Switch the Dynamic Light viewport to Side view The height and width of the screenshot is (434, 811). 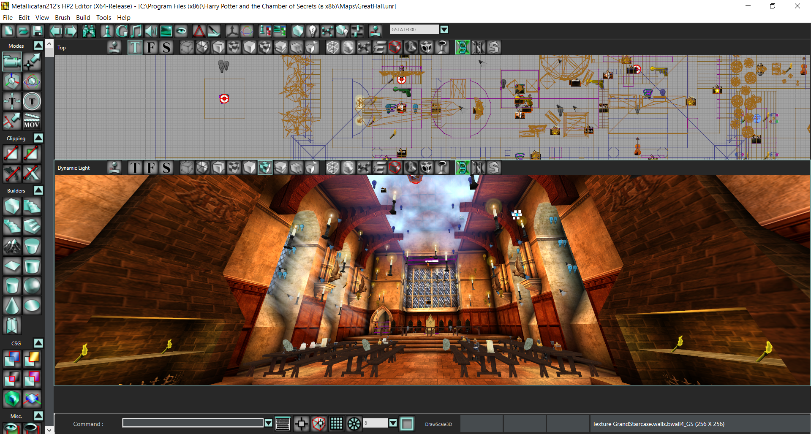tap(166, 168)
